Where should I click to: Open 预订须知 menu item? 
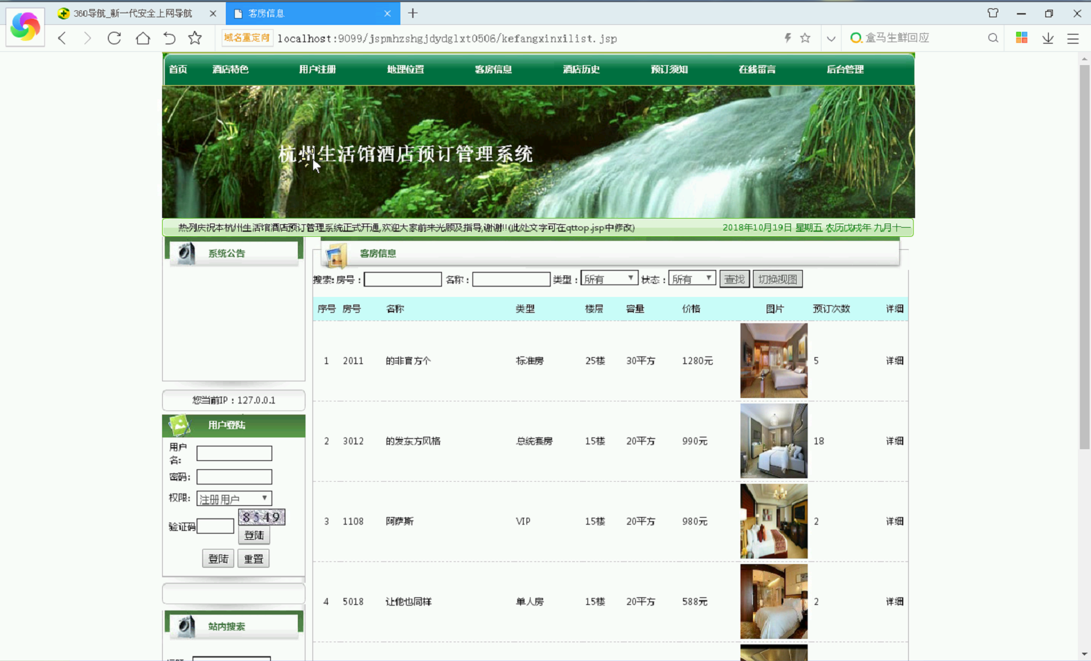[x=669, y=69]
